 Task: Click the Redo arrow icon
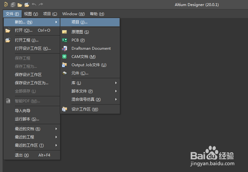pos(41,4)
